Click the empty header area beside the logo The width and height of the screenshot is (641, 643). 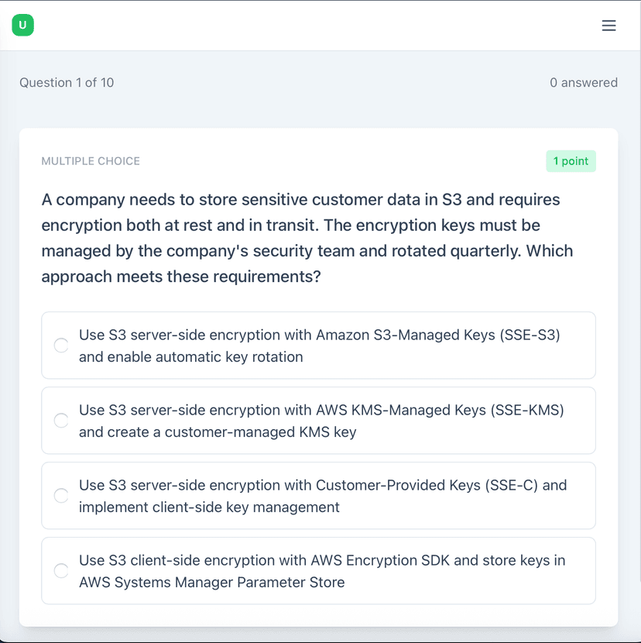pos(310,26)
